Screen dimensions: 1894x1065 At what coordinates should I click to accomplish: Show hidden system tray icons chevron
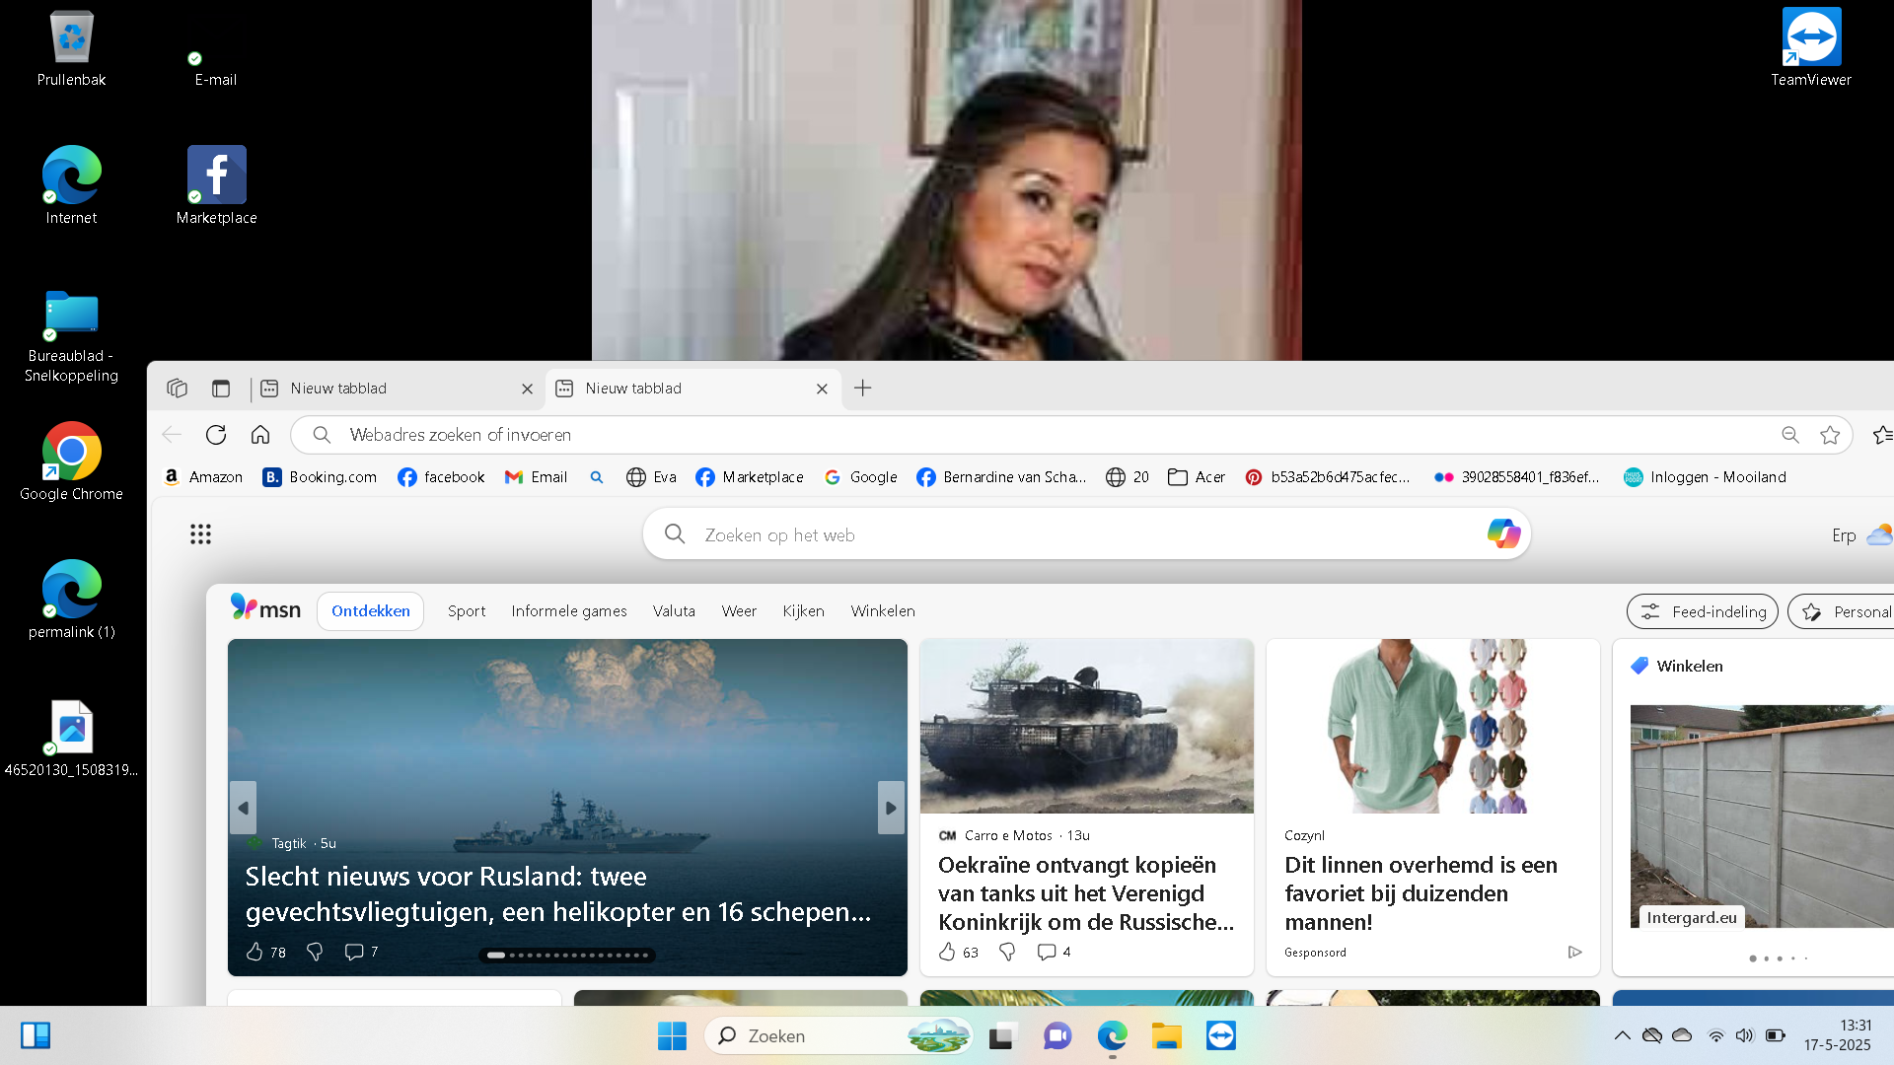[x=1622, y=1035]
